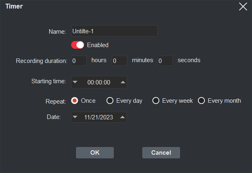Click the hours duration input field
The image size is (252, 173).
79,61
